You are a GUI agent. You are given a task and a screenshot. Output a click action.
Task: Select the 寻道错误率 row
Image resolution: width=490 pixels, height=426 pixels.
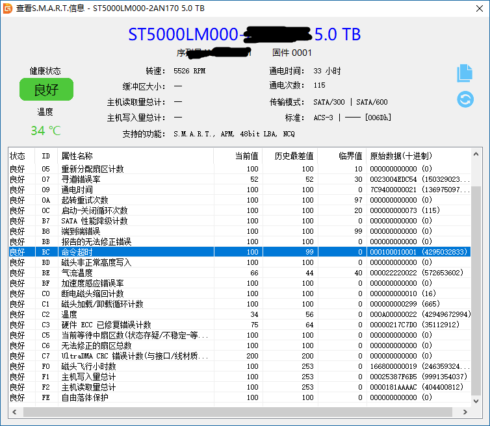[240, 179]
